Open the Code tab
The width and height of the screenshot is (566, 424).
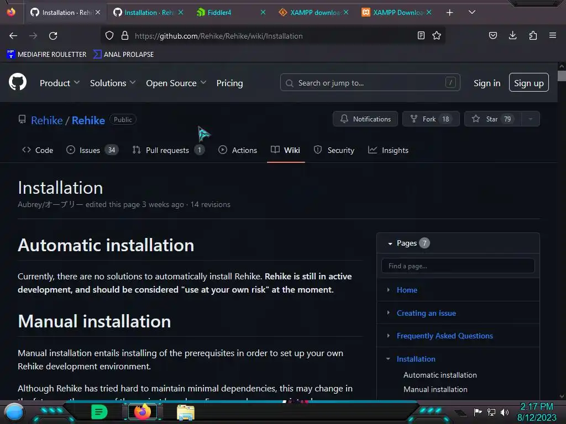(38, 150)
